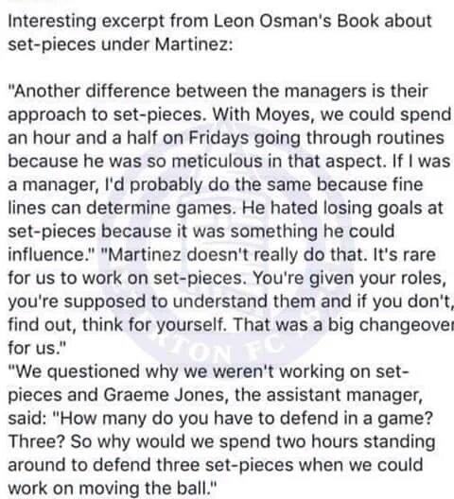Screen dimensions: 454x499
Task: Click the phrase 'Another difference' starting the quote
Action: coord(93,91)
